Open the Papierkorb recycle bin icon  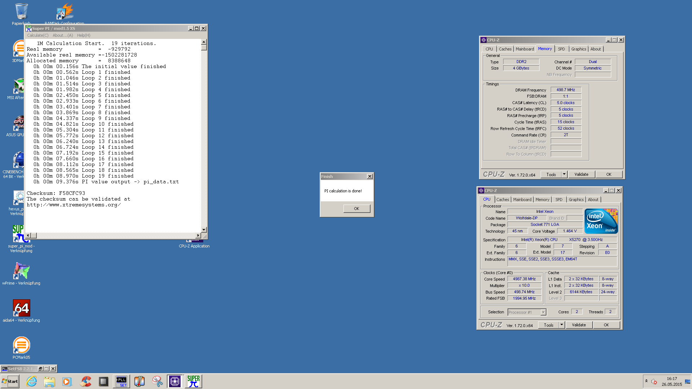click(21, 14)
